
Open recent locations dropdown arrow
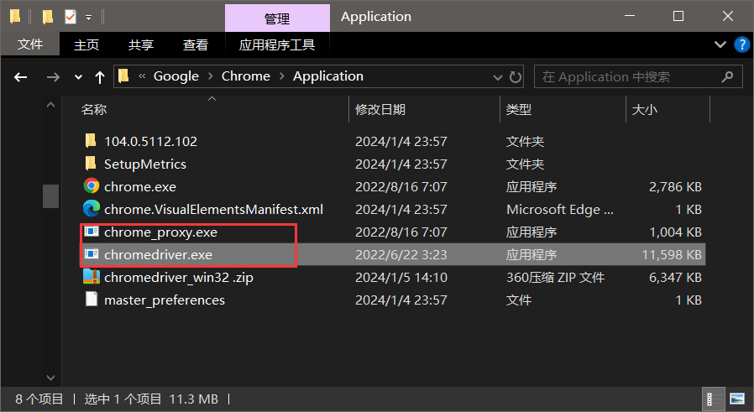(78, 77)
